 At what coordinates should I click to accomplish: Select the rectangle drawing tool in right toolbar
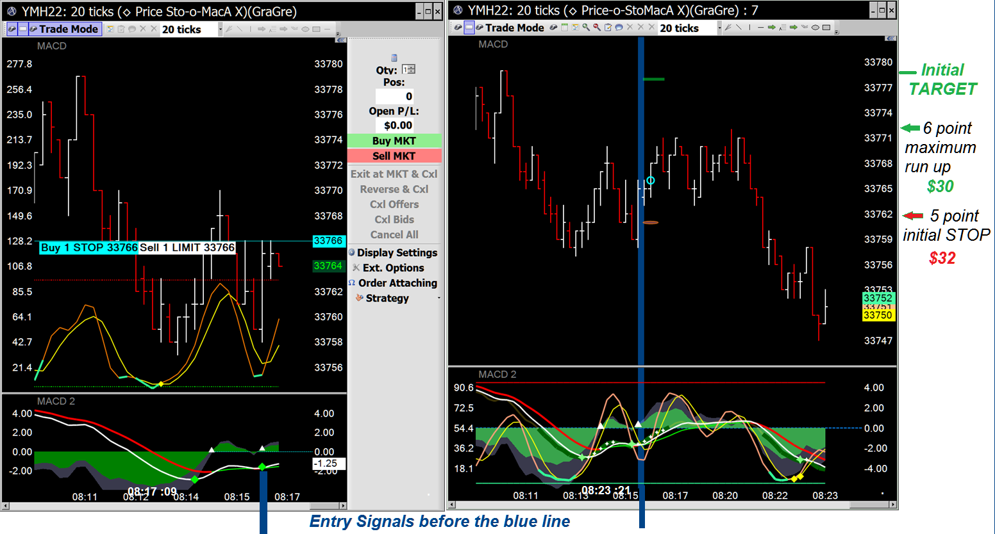click(x=826, y=28)
